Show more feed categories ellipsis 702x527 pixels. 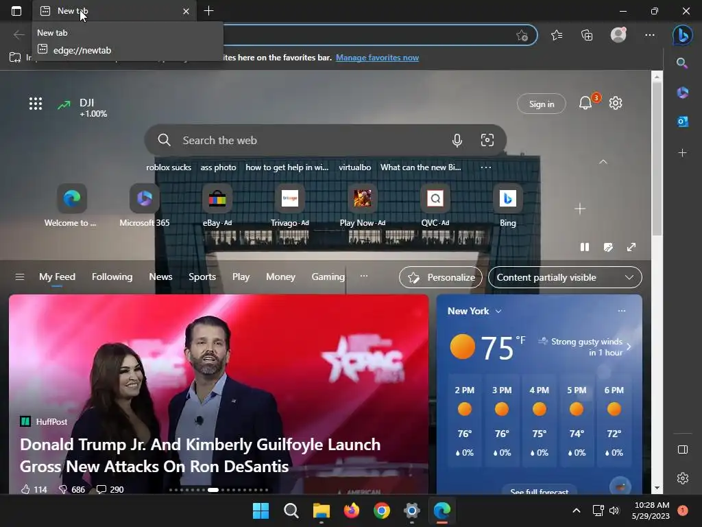[x=364, y=276]
